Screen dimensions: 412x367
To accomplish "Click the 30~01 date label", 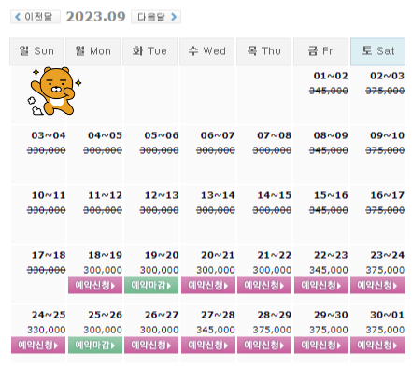I will 387,315.
